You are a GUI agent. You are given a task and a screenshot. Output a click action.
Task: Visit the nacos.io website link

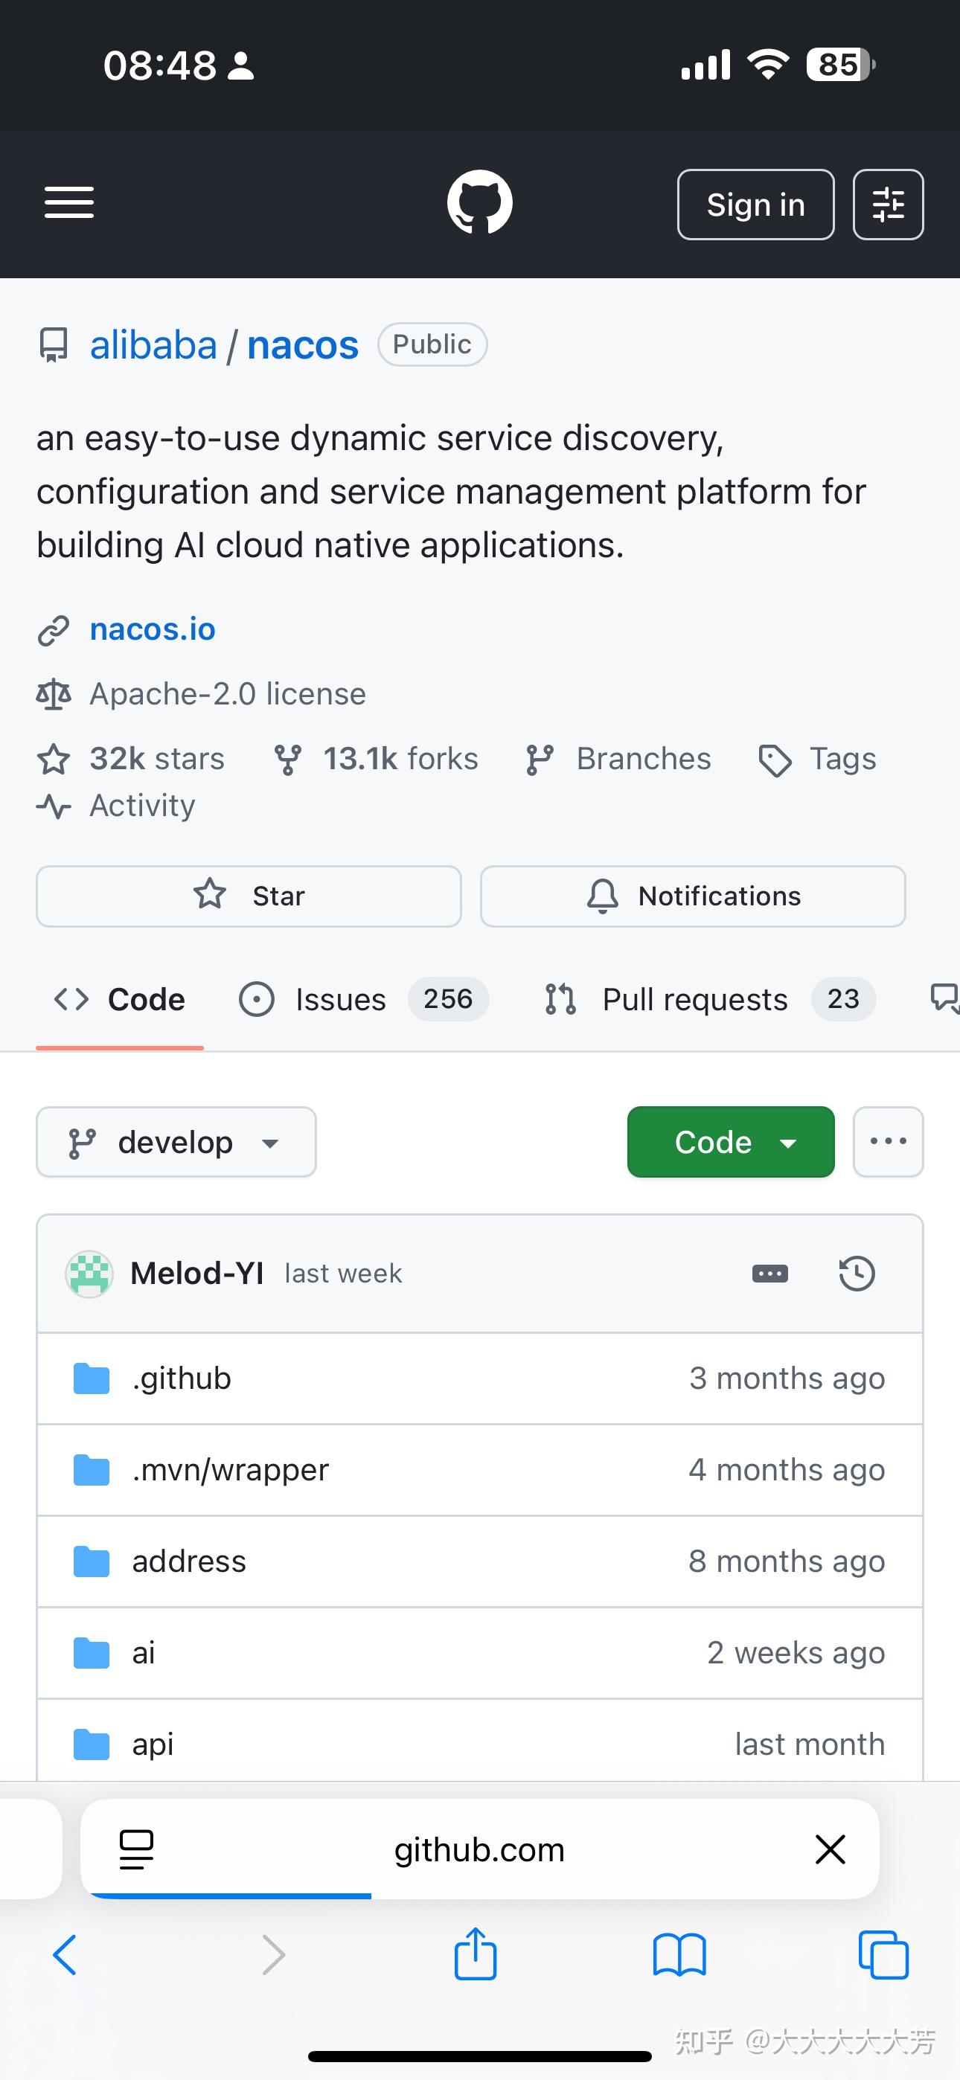(x=153, y=629)
